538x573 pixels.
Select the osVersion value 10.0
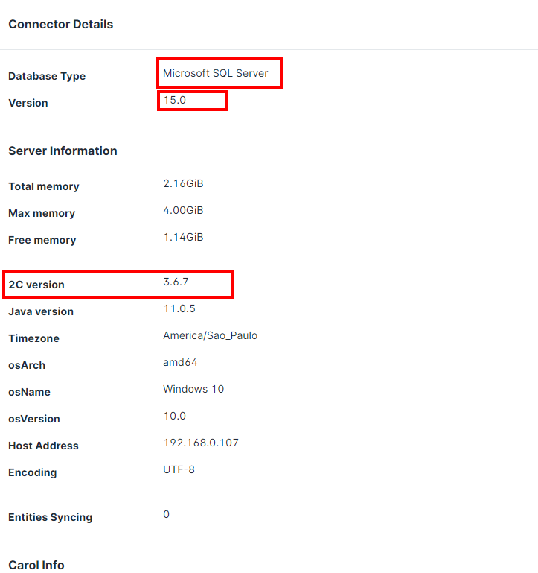(x=175, y=416)
